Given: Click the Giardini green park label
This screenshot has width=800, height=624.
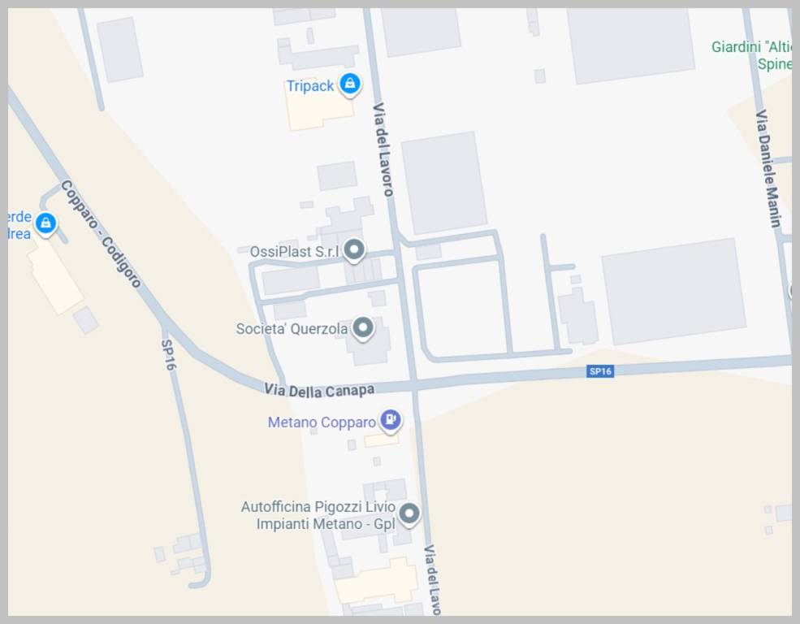Looking at the screenshot, I should tap(752, 55).
